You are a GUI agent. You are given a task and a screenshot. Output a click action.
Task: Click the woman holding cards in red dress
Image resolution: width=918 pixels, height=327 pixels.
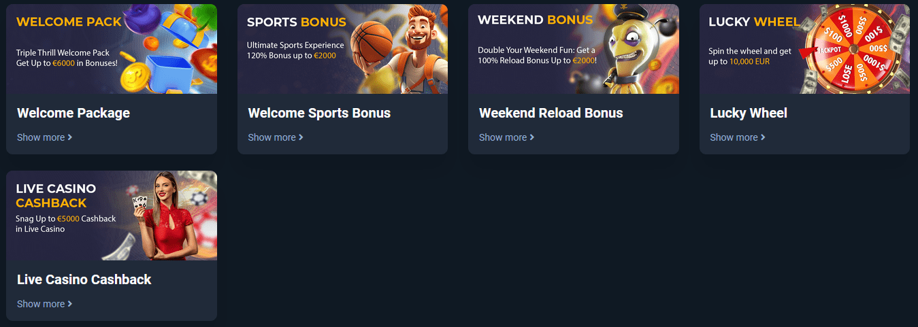(162, 216)
